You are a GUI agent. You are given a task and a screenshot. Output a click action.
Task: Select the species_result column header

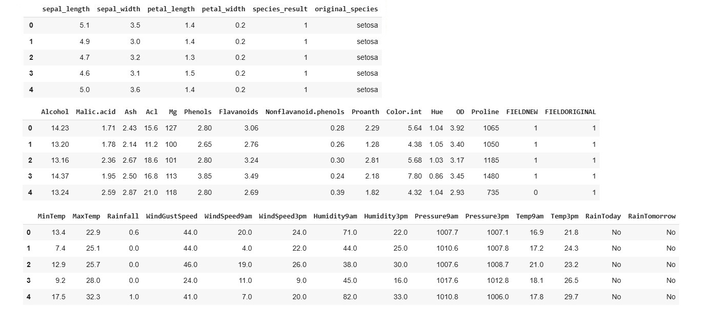click(x=280, y=9)
